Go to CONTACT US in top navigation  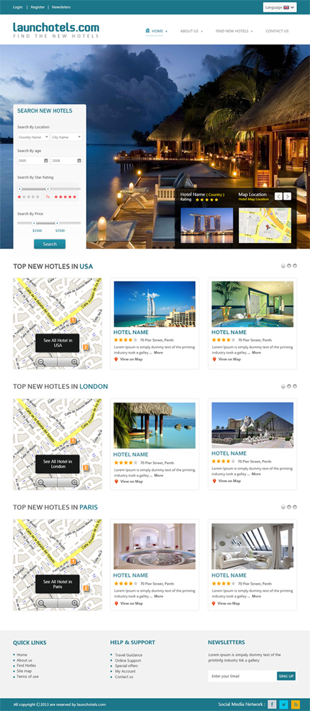point(277,31)
